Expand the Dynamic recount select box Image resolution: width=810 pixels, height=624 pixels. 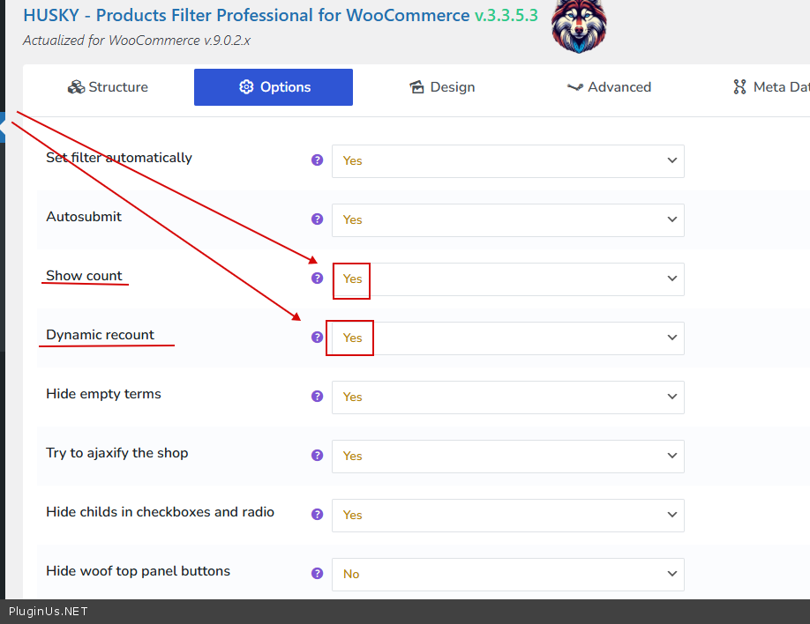tap(507, 338)
